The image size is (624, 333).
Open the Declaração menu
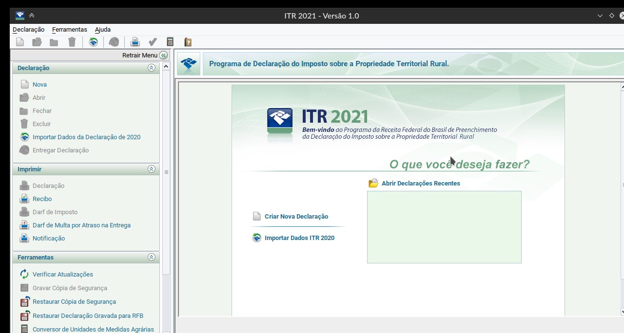click(x=28, y=29)
